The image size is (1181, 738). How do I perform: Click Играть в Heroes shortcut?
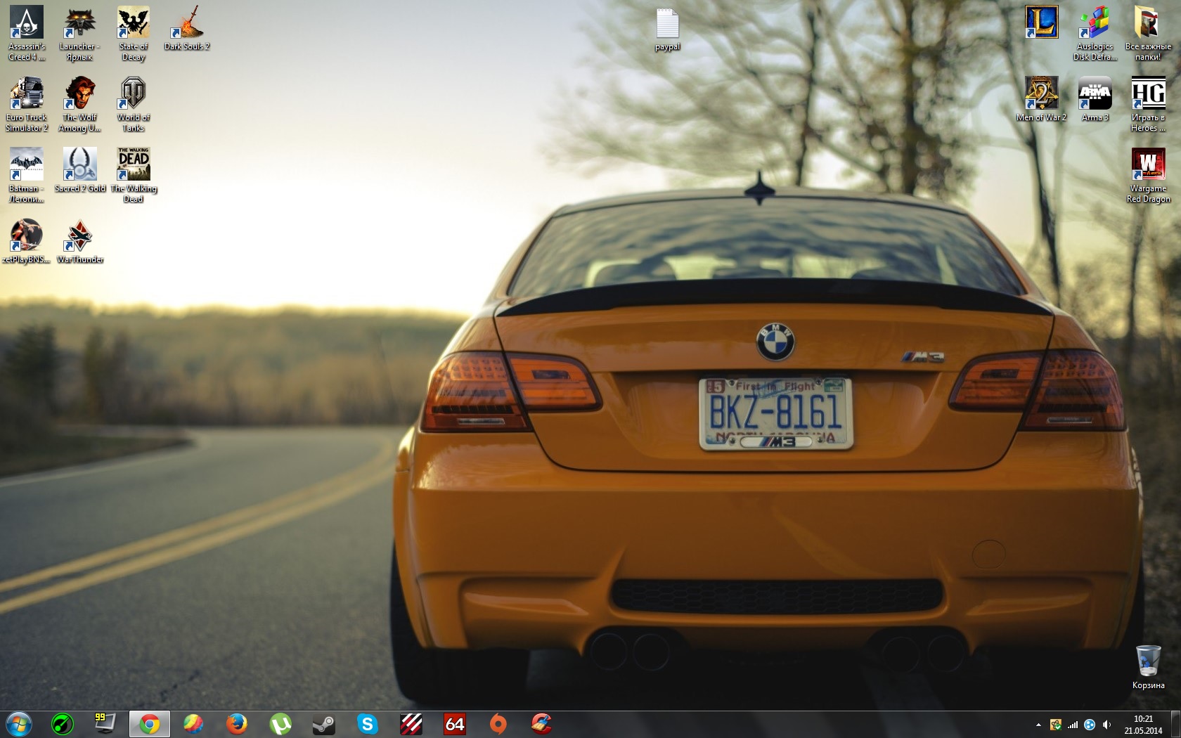(1149, 104)
